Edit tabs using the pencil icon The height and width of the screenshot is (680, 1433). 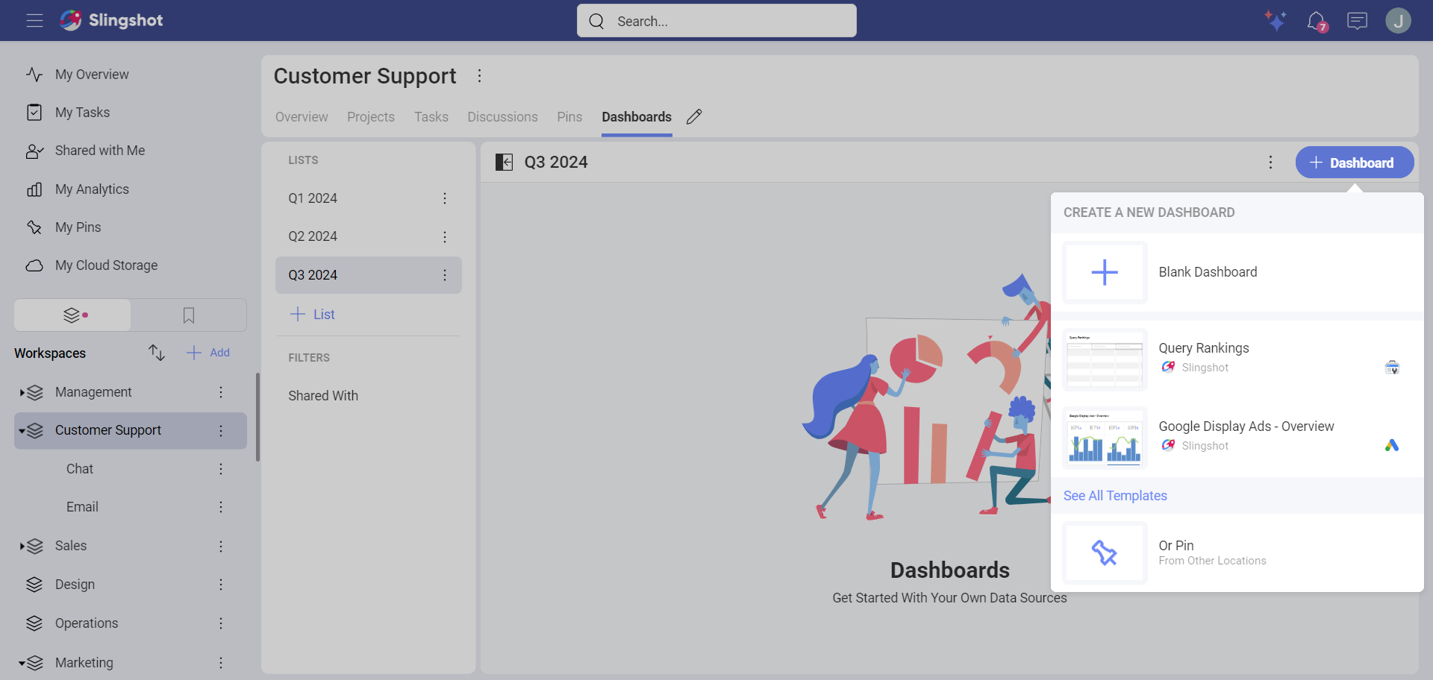[x=694, y=117]
